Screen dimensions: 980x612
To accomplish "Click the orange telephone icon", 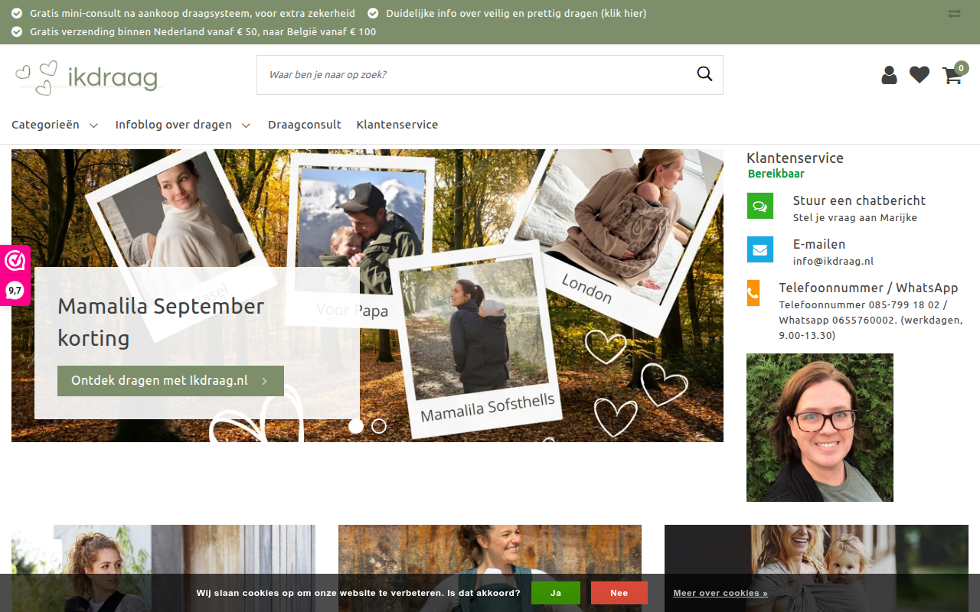I will 753,293.
